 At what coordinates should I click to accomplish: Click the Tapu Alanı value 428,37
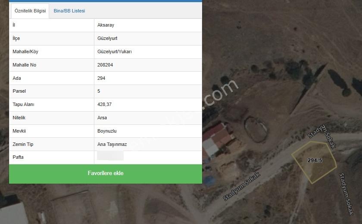(x=104, y=104)
